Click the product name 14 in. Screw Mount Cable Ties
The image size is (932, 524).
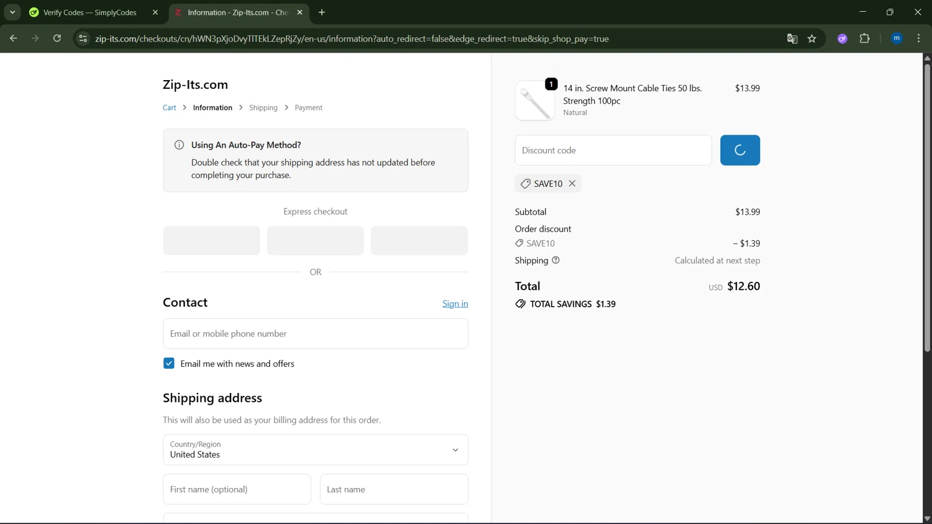(633, 94)
